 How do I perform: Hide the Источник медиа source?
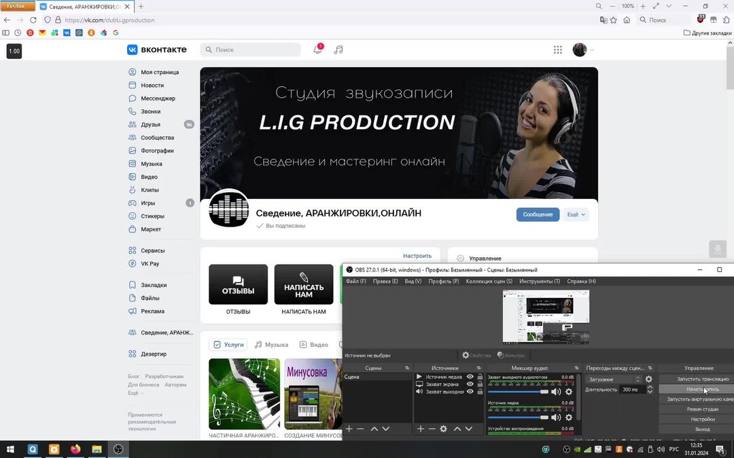(470, 377)
